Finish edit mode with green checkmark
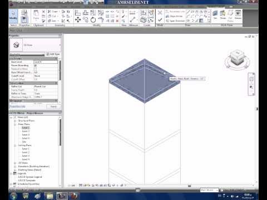 [160, 19]
